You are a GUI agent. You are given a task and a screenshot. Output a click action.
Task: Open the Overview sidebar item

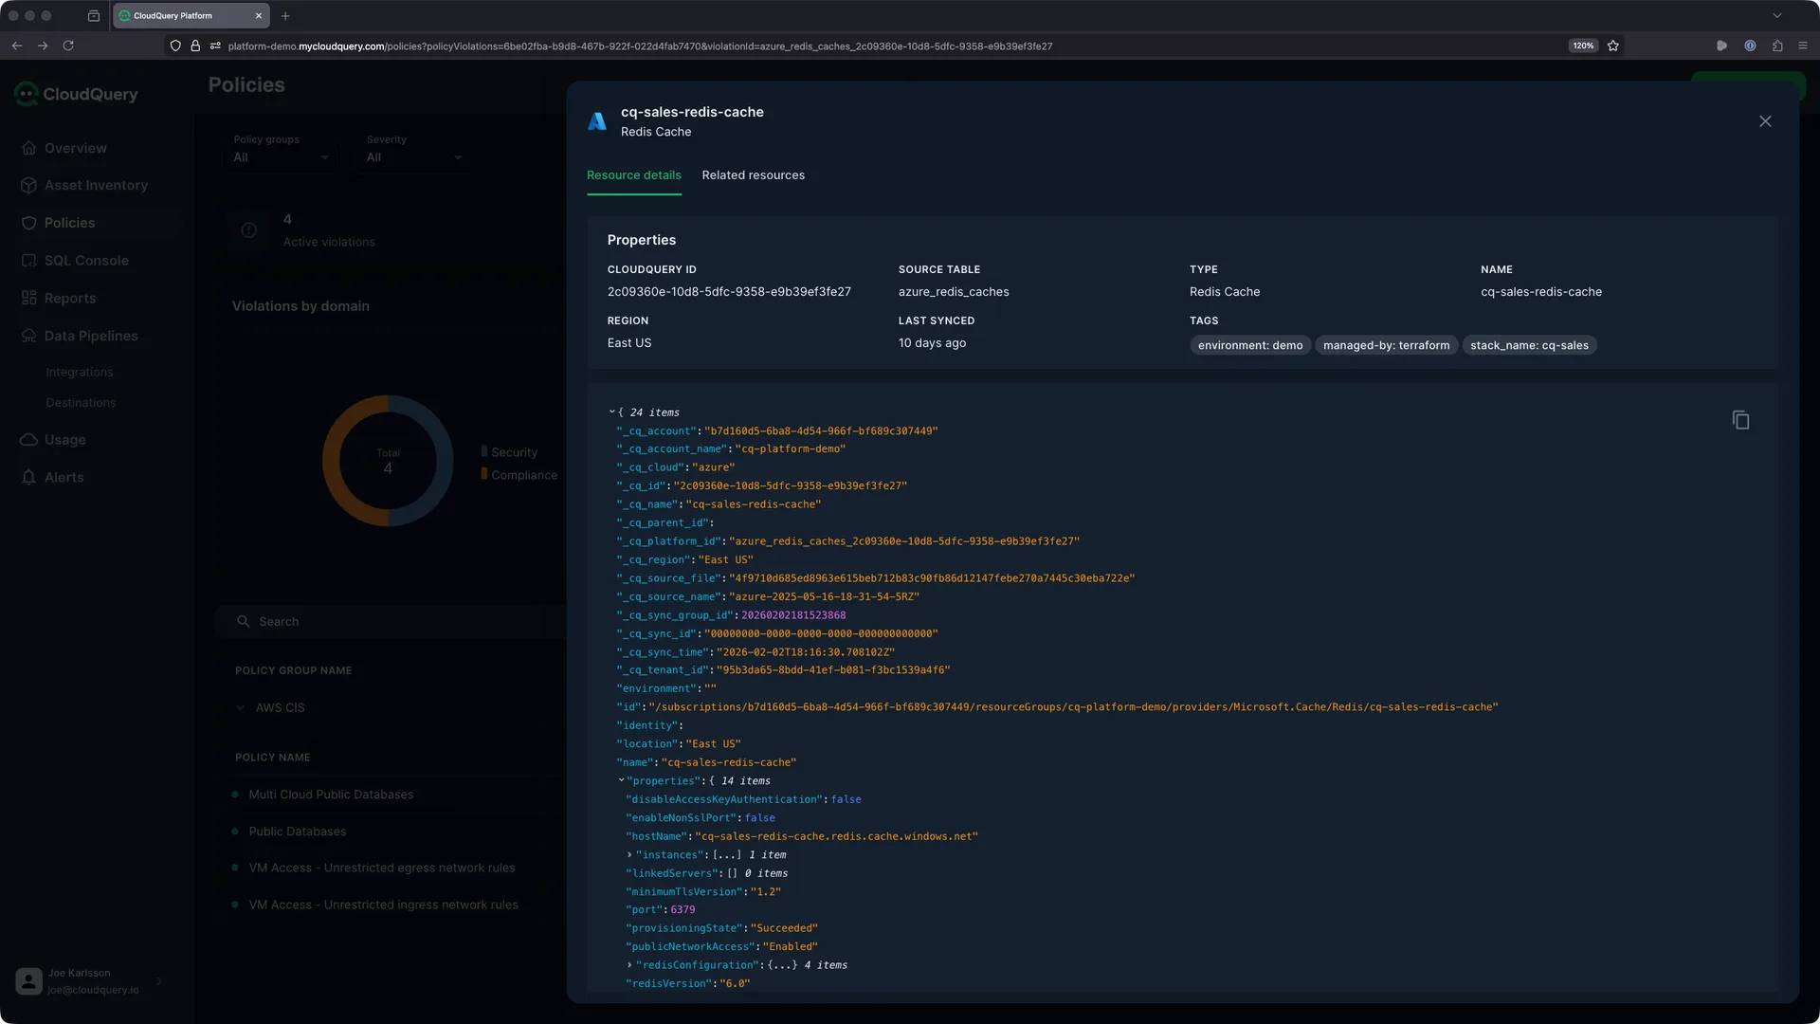click(x=75, y=148)
